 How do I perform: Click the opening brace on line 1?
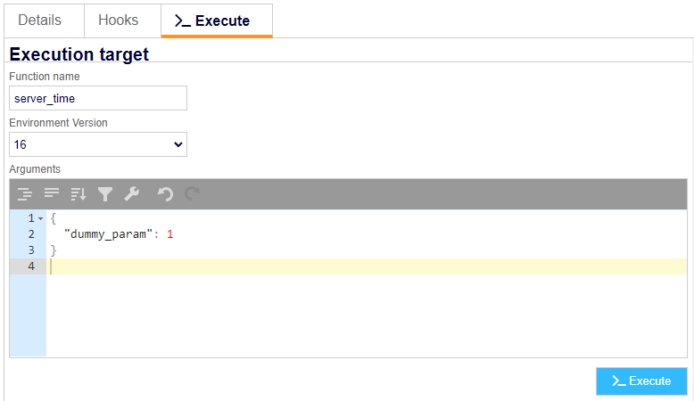point(54,218)
